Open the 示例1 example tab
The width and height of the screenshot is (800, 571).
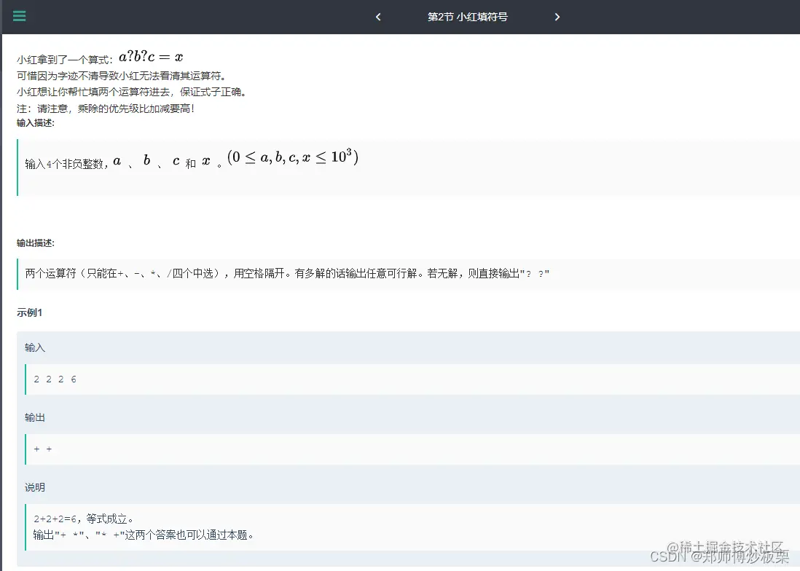pyautogui.click(x=30, y=312)
